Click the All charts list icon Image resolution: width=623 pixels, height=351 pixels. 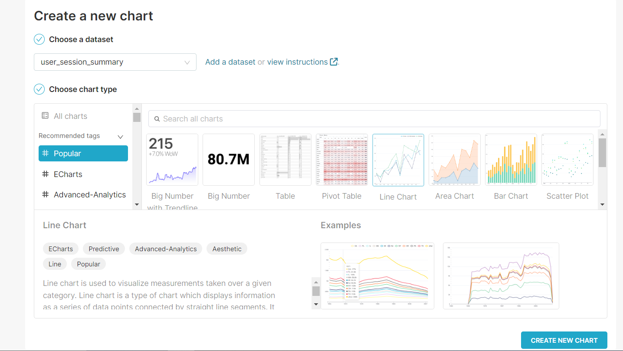(x=45, y=116)
